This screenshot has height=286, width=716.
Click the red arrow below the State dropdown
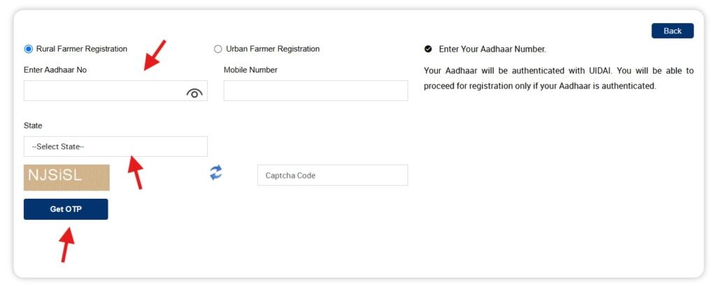(x=135, y=172)
